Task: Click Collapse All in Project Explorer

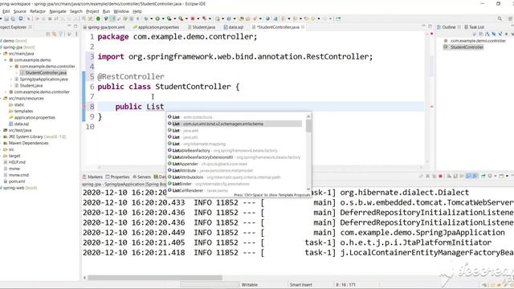Action: [x=48, y=34]
